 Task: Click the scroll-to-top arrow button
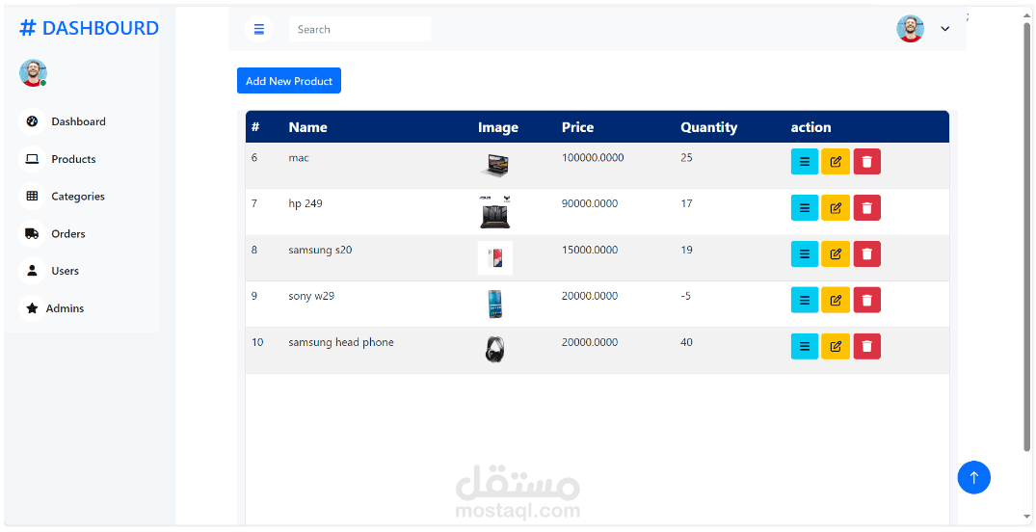point(973,477)
